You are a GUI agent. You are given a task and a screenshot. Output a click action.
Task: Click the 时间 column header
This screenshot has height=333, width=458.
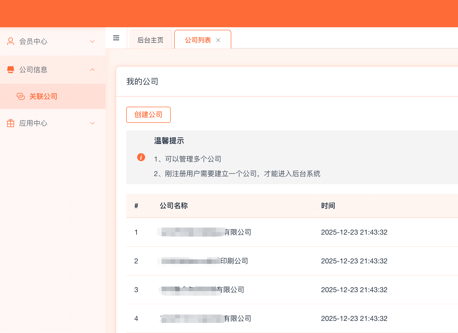328,206
